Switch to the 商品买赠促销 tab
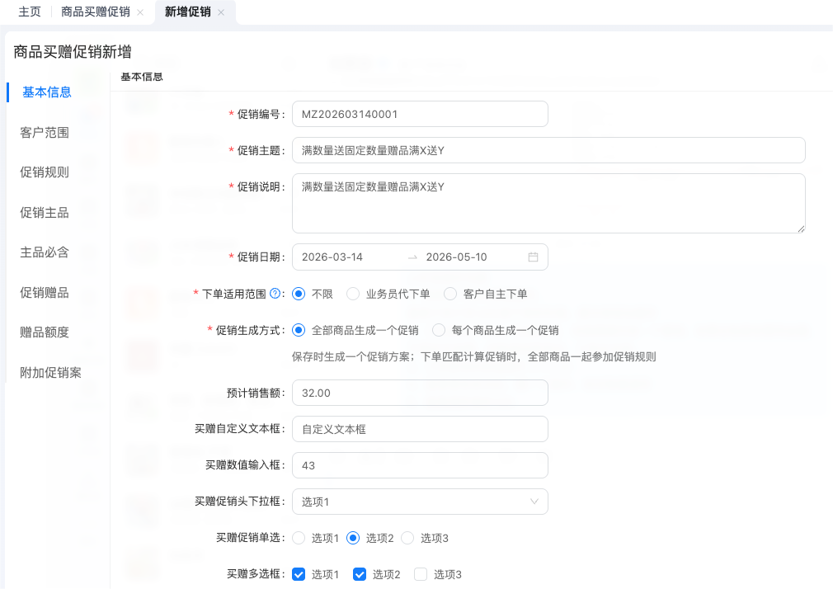Image resolution: width=833 pixels, height=589 pixels. point(96,12)
